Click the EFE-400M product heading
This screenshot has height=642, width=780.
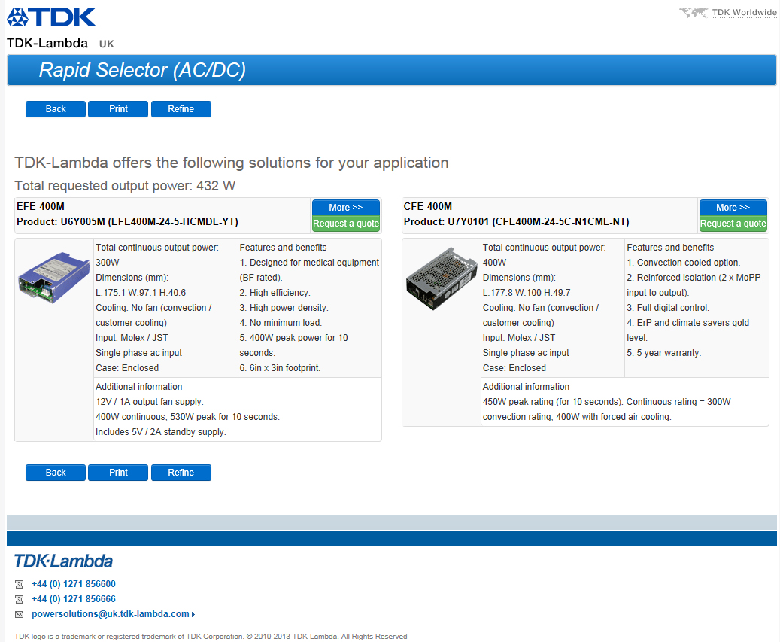point(41,206)
